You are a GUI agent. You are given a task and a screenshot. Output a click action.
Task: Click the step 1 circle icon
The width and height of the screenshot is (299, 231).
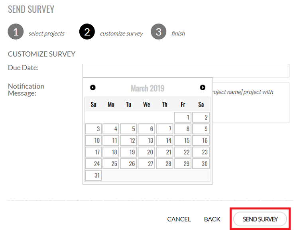click(16, 32)
